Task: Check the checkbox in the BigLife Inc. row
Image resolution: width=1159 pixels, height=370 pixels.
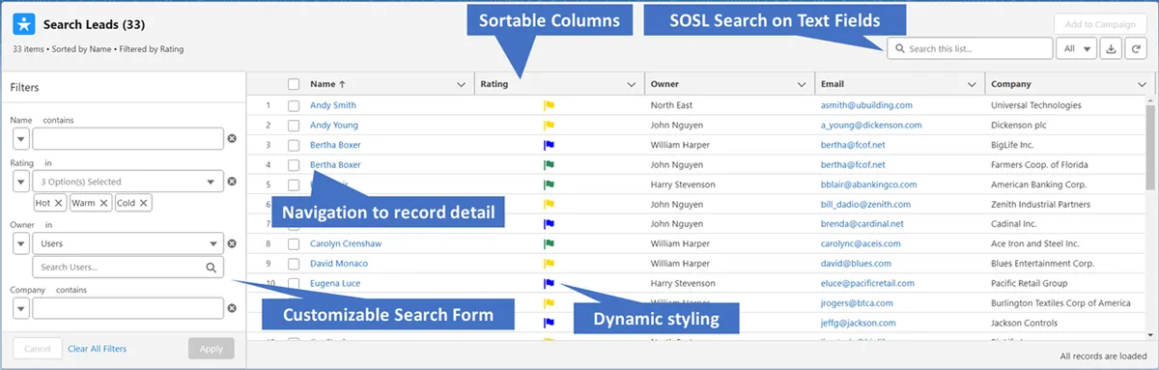Action: [x=294, y=145]
